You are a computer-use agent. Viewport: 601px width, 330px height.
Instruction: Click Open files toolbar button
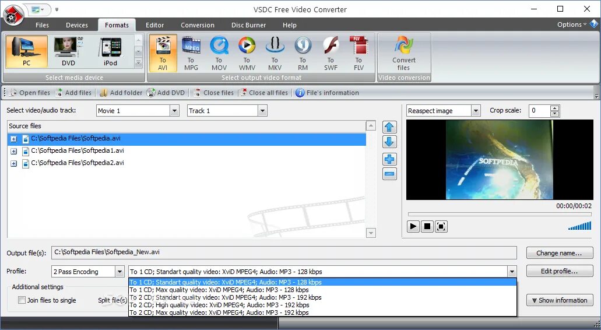(30, 93)
